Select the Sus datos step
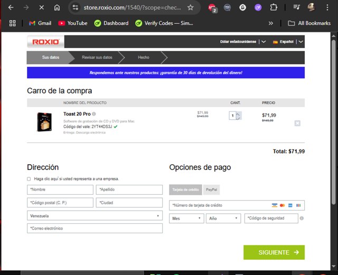 click(x=51, y=58)
